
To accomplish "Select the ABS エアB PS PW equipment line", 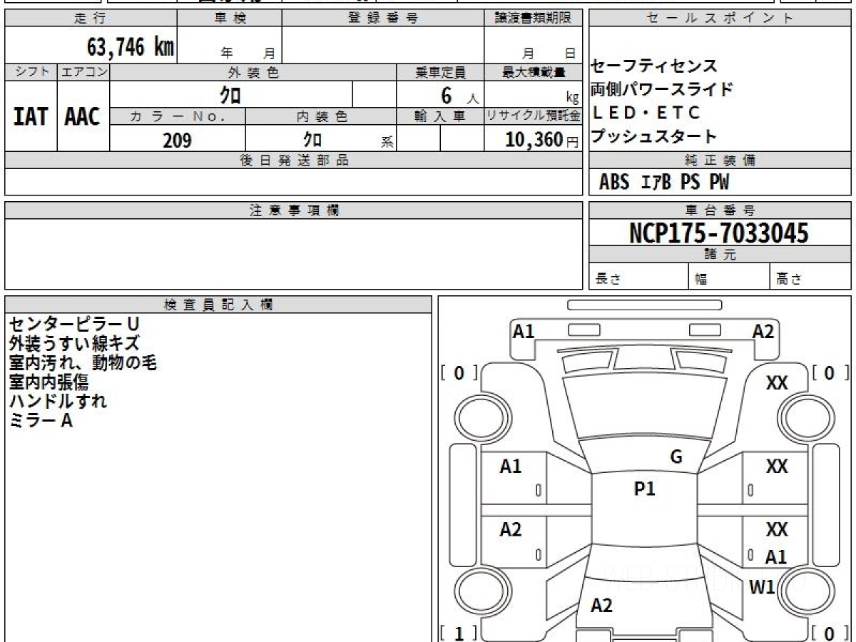I will click(x=664, y=183).
